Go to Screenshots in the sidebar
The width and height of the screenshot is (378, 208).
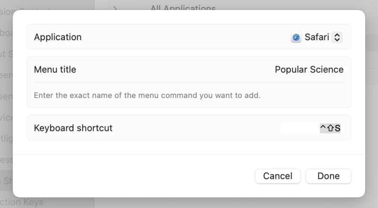click(6, 75)
